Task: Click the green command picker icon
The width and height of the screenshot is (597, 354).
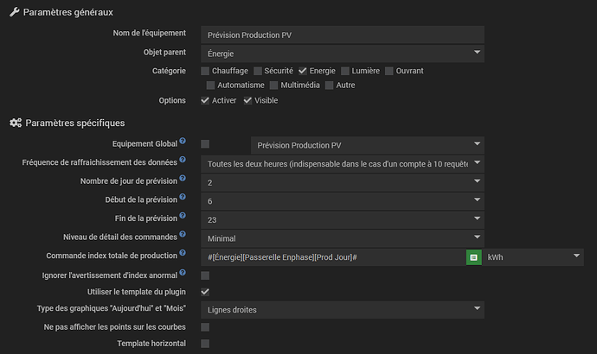Action: pos(473,257)
